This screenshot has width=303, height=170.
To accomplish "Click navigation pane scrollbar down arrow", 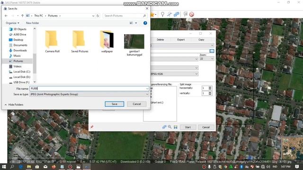I will [x=35, y=82].
